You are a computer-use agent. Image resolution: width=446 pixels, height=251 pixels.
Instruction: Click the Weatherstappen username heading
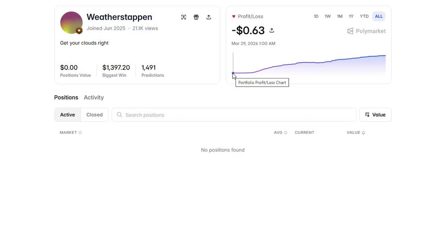coord(119,17)
